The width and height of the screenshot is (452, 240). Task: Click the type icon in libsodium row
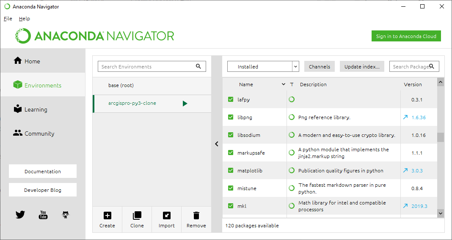(x=292, y=135)
